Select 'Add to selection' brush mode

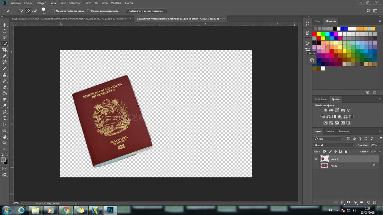tap(28, 11)
